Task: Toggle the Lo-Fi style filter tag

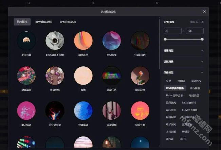Action: coord(183,139)
